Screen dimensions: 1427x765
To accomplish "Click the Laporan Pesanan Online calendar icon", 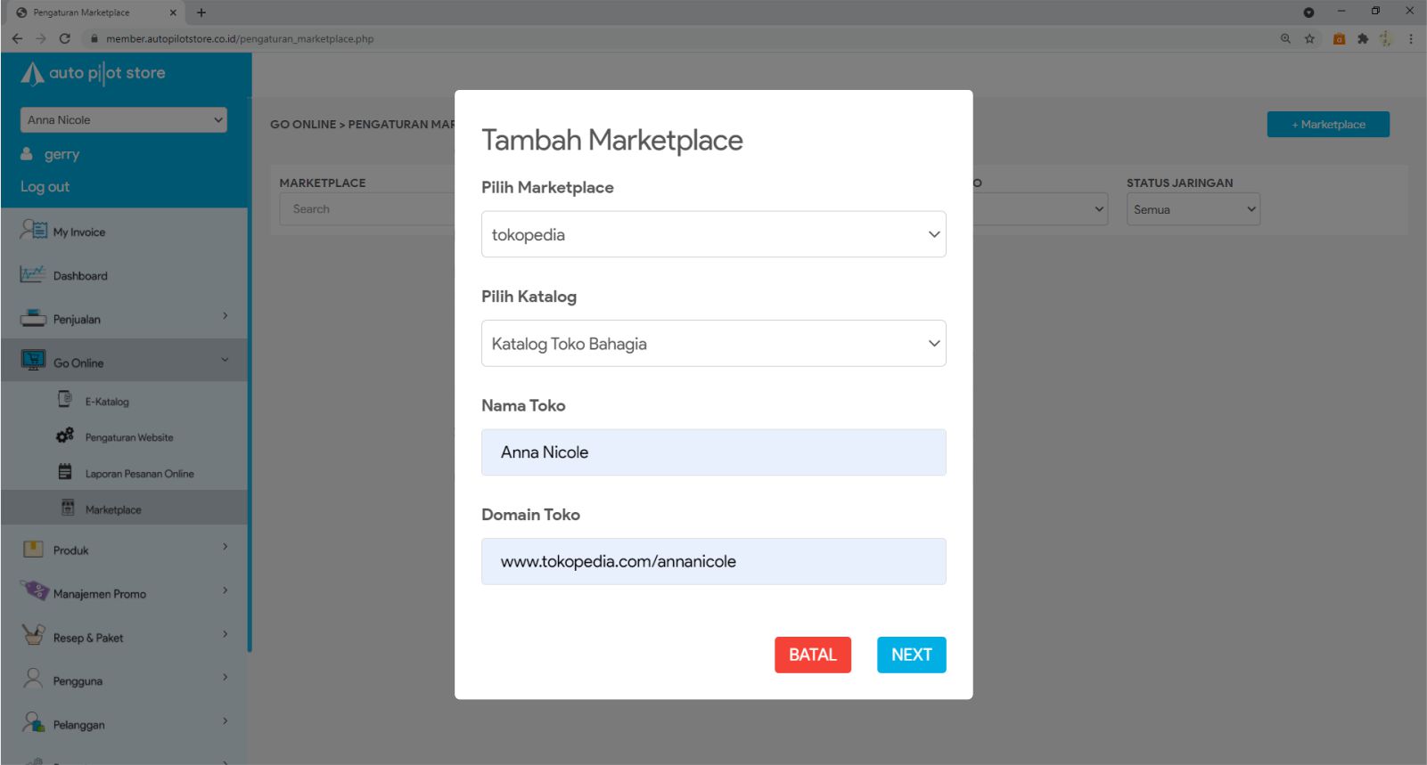I will [x=65, y=472].
